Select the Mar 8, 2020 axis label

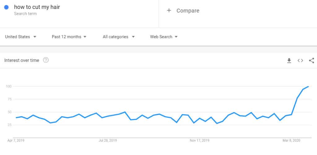pos(291,141)
